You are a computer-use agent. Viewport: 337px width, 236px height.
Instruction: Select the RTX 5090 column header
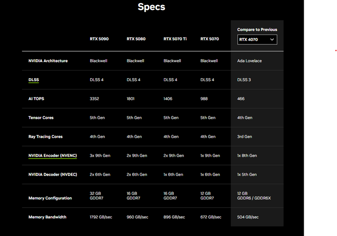click(99, 39)
